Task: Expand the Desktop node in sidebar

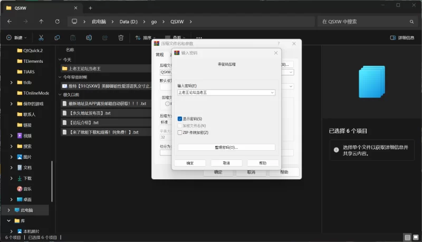Action: (11, 199)
